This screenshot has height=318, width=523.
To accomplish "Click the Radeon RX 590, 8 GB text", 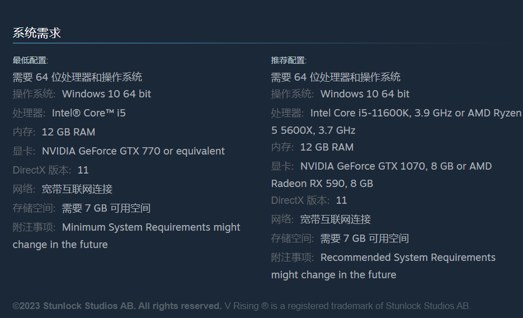I will (x=322, y=184).
